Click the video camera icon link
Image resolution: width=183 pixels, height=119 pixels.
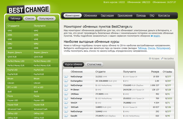click(152, 36)
